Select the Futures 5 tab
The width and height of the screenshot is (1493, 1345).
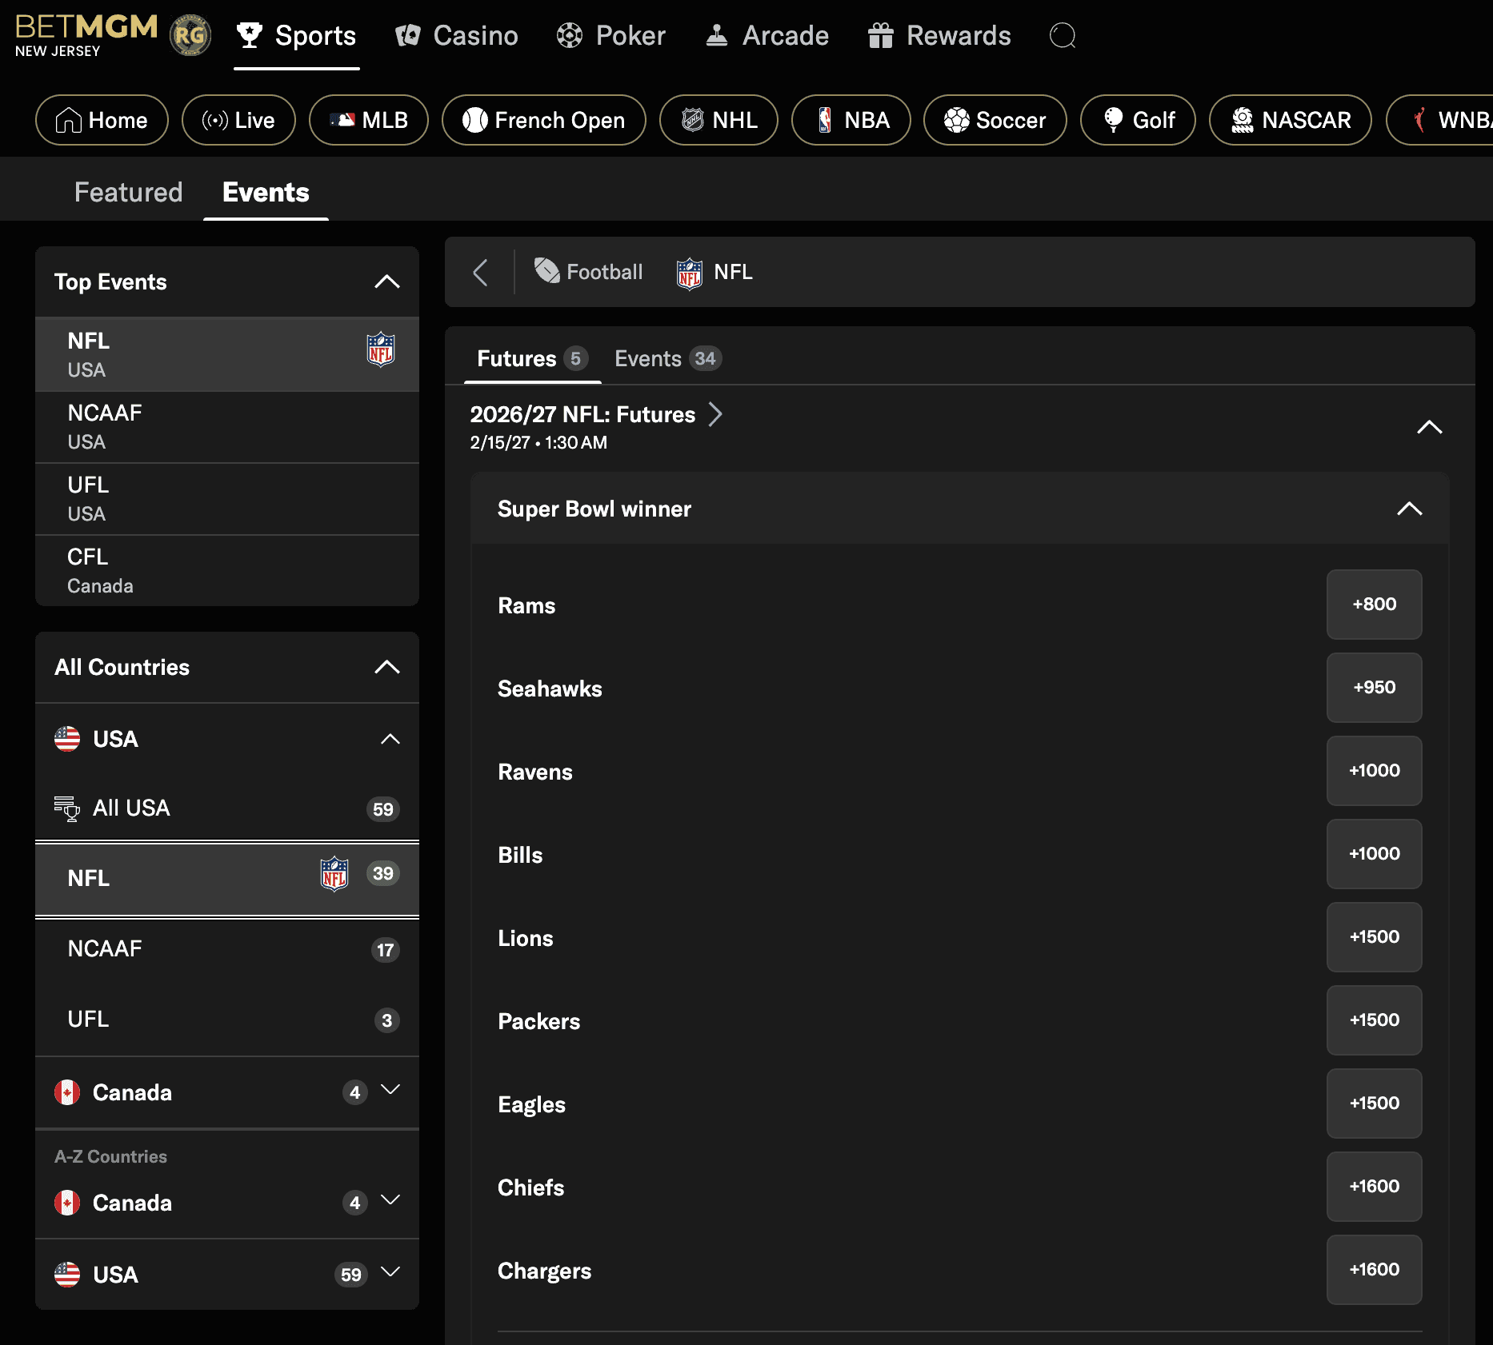tap(533, 358)
